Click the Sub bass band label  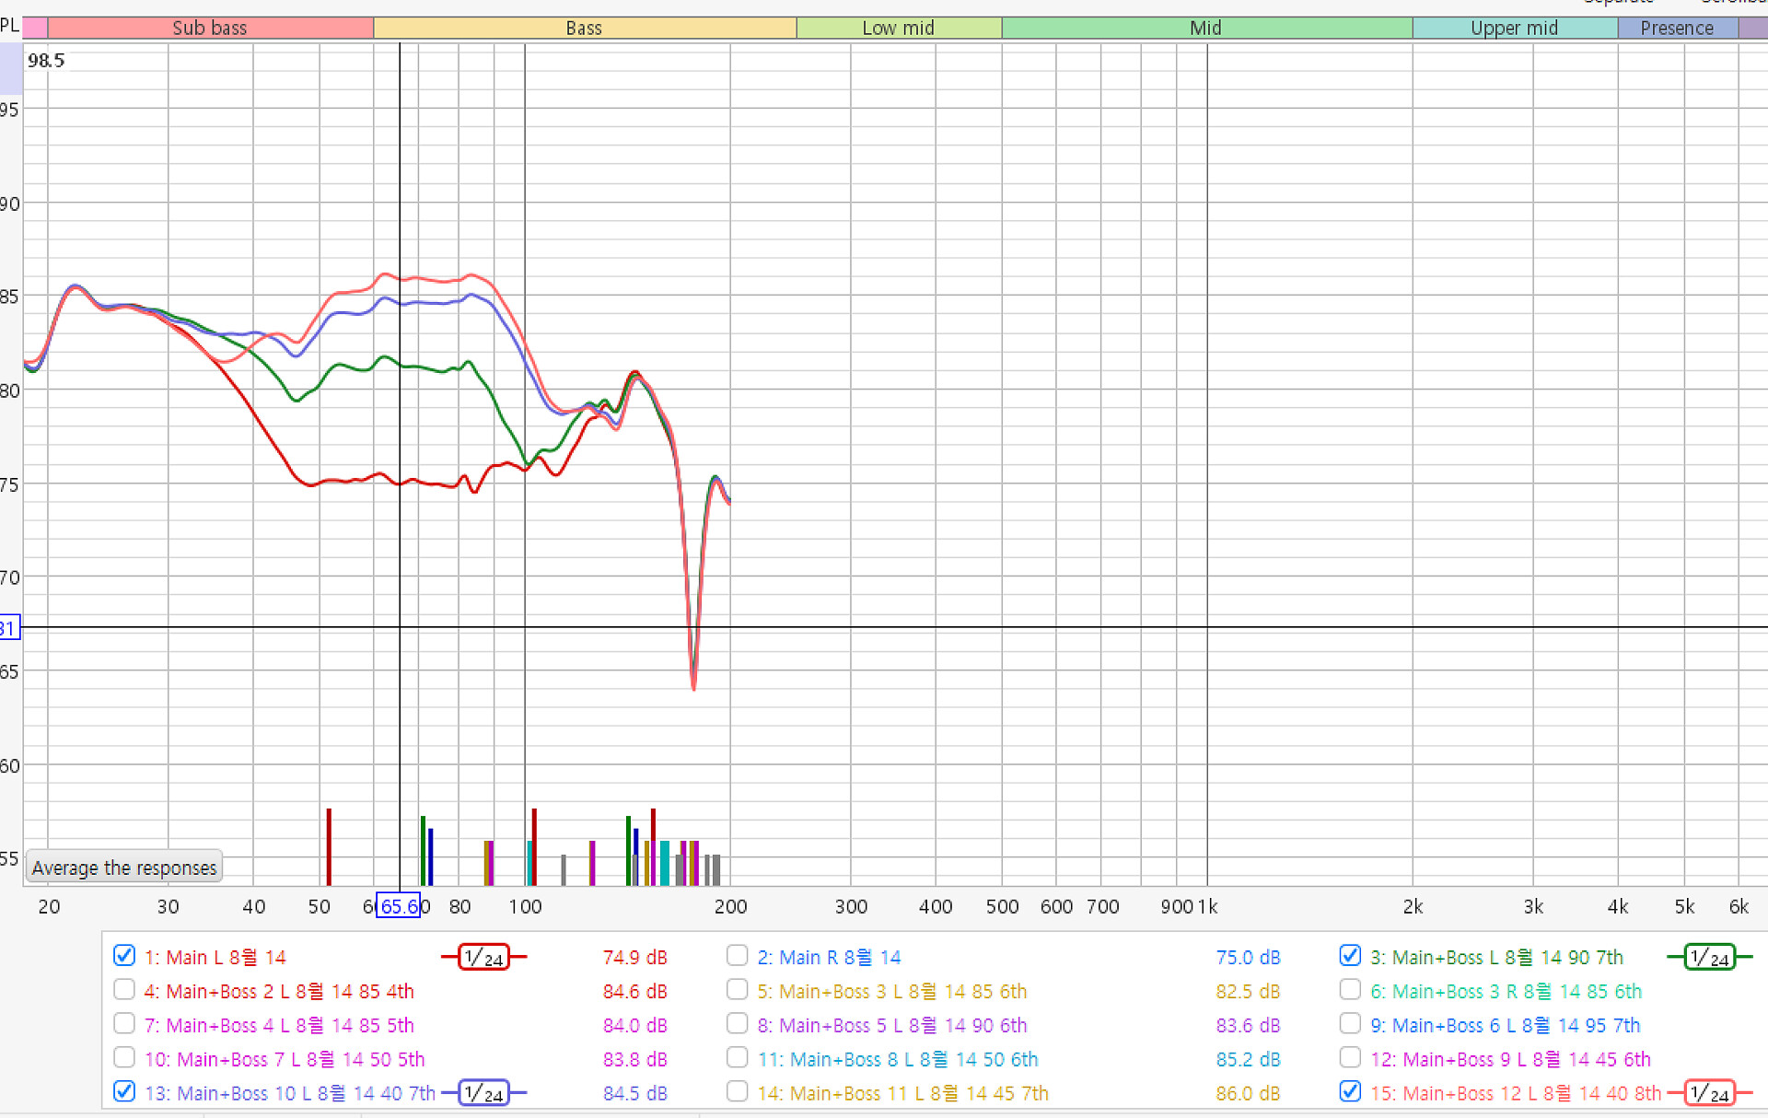tap(210, 28)
